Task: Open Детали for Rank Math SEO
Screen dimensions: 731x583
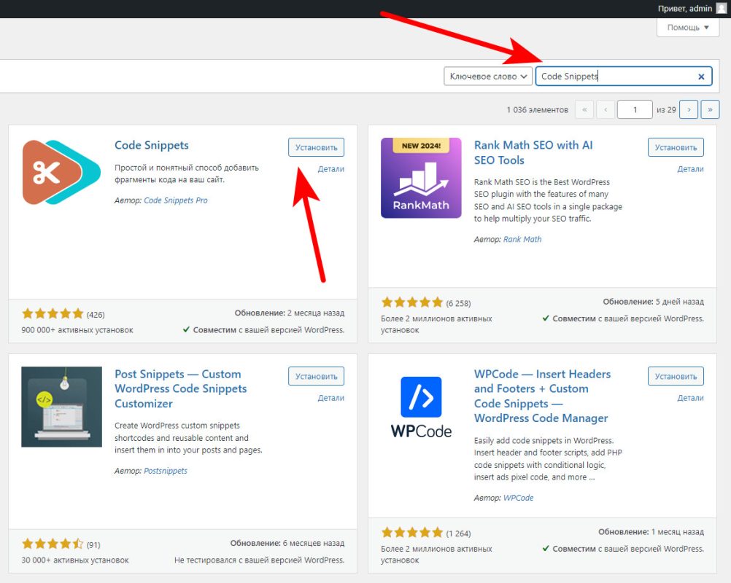Action: click(x=690, y=169)
